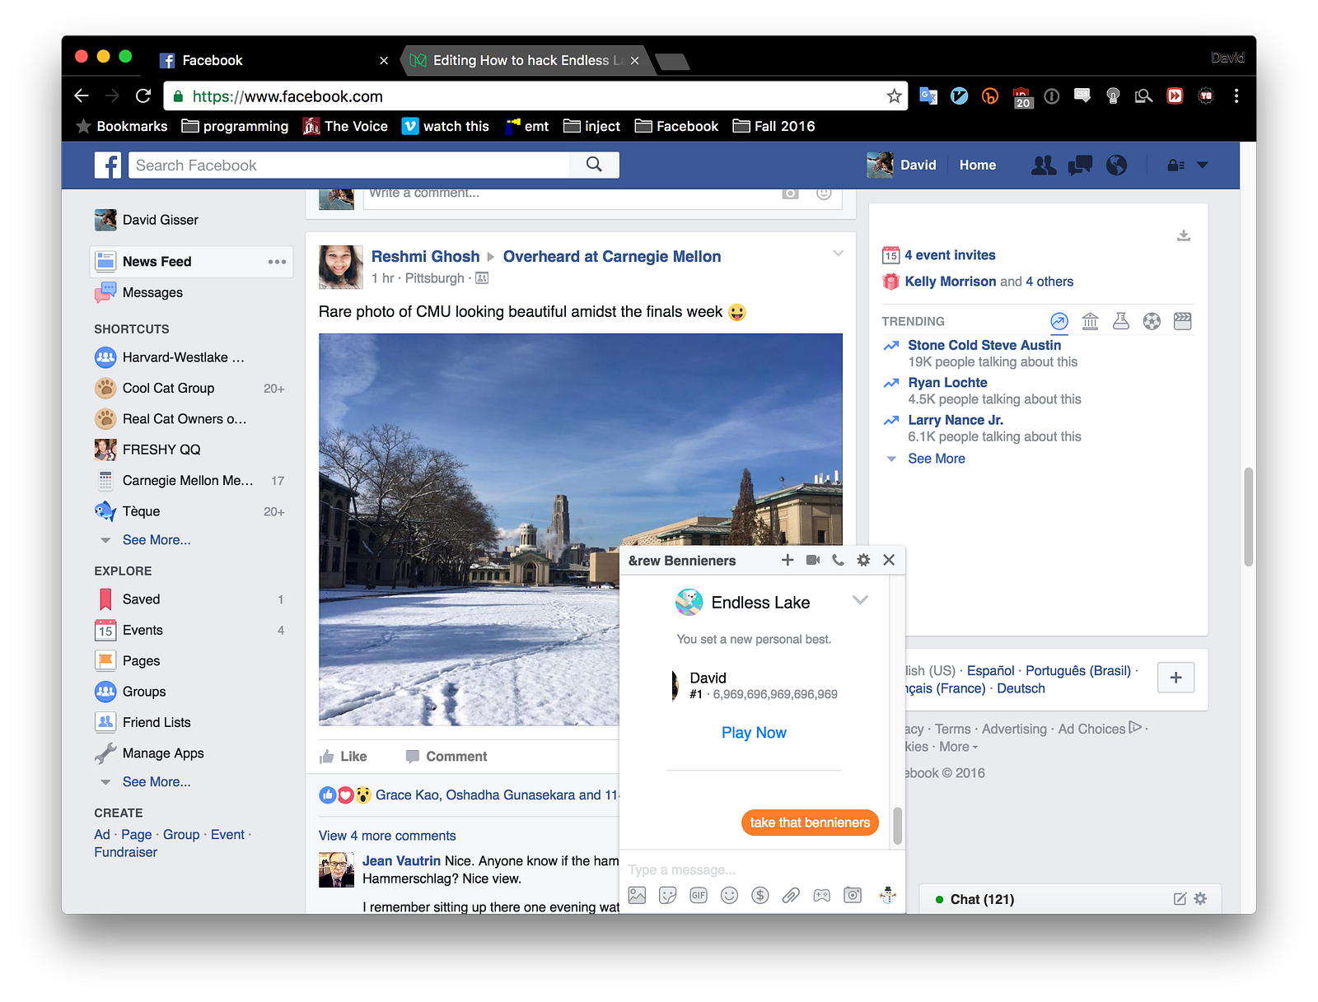Show Science and Technology trending icon
Screen dimensions: 1318x1002
coord(1121,321)
